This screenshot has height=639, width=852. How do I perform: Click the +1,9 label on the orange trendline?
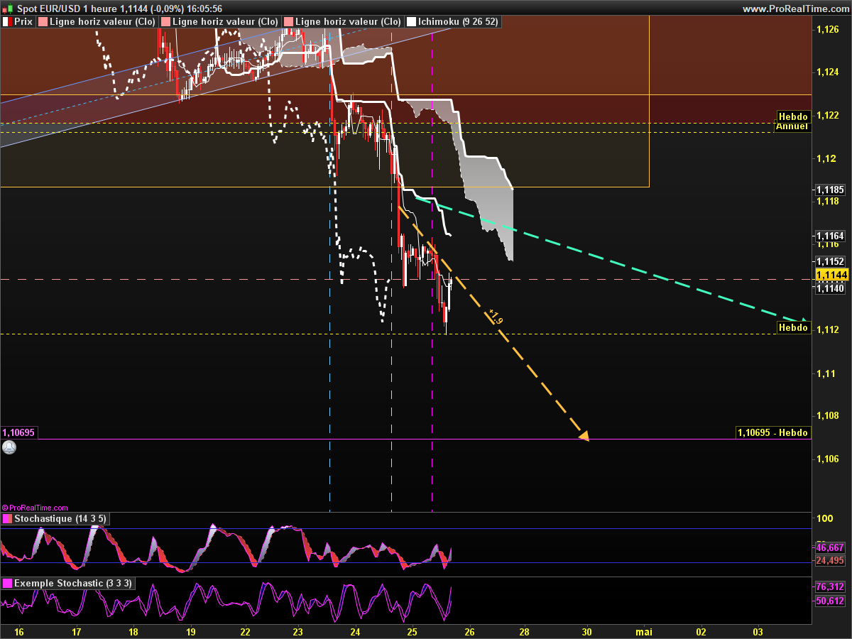coord(496,317)
